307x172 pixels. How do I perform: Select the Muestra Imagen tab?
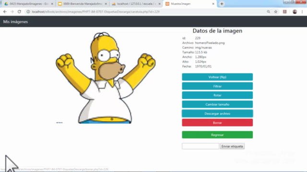(x=189, y=4)
